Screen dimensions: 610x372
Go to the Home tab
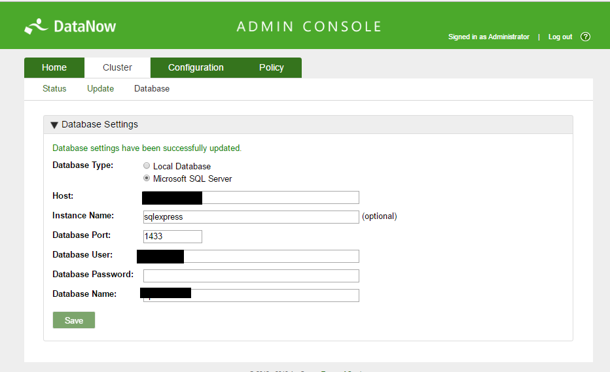tap(54, 67)
